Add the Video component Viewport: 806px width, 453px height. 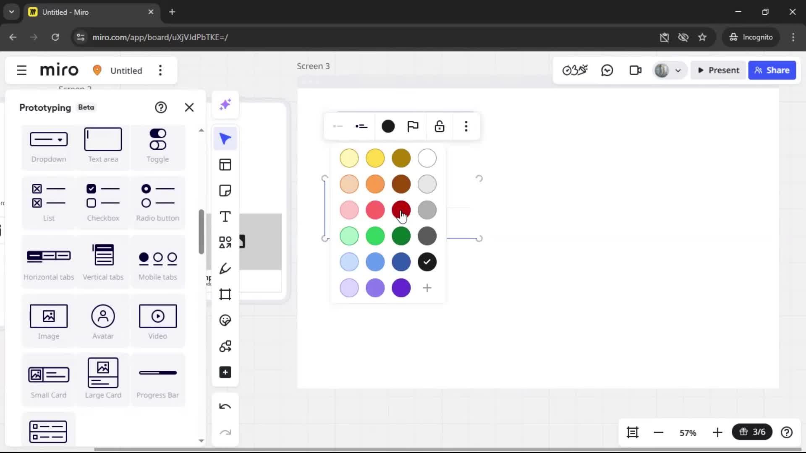pos(158,321)
